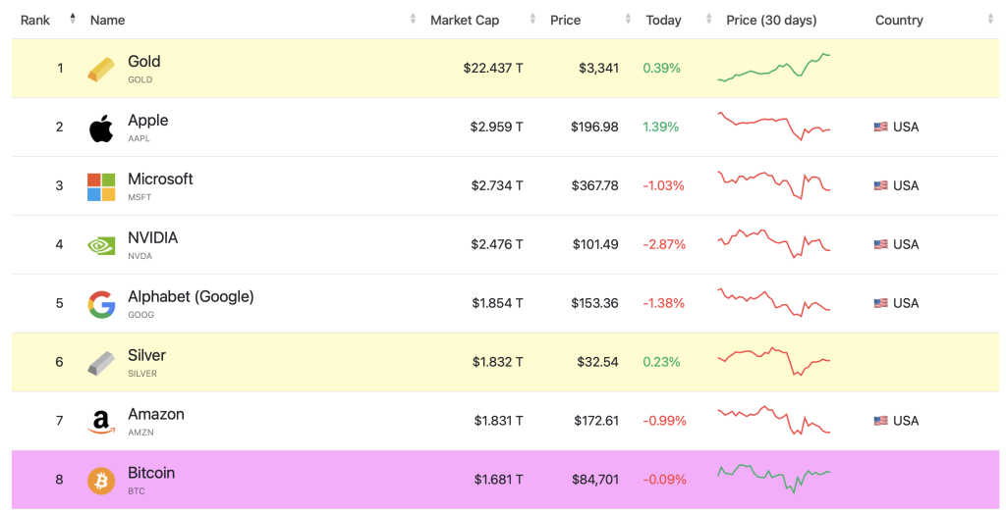Sort by Price using its sort arrows
This screenshot has height=513, width=1006.
click(628, 19)
